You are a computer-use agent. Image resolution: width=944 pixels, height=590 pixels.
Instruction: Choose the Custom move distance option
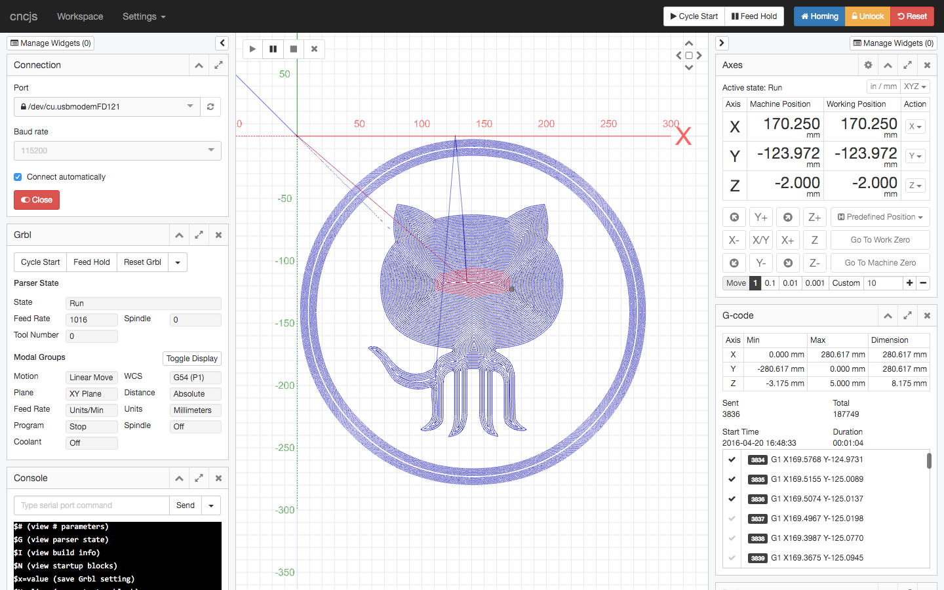coord(846,283)
